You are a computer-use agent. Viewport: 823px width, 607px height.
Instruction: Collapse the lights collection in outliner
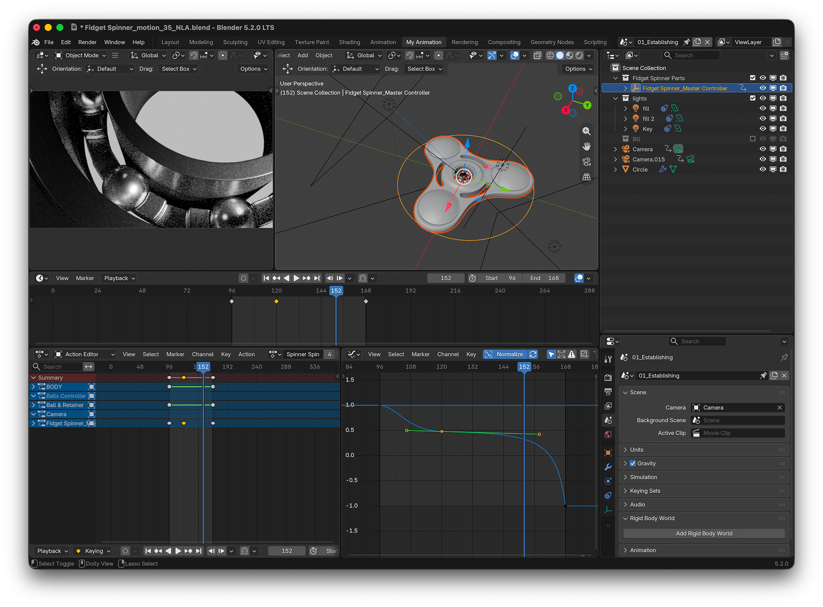(x=615, y=98)
